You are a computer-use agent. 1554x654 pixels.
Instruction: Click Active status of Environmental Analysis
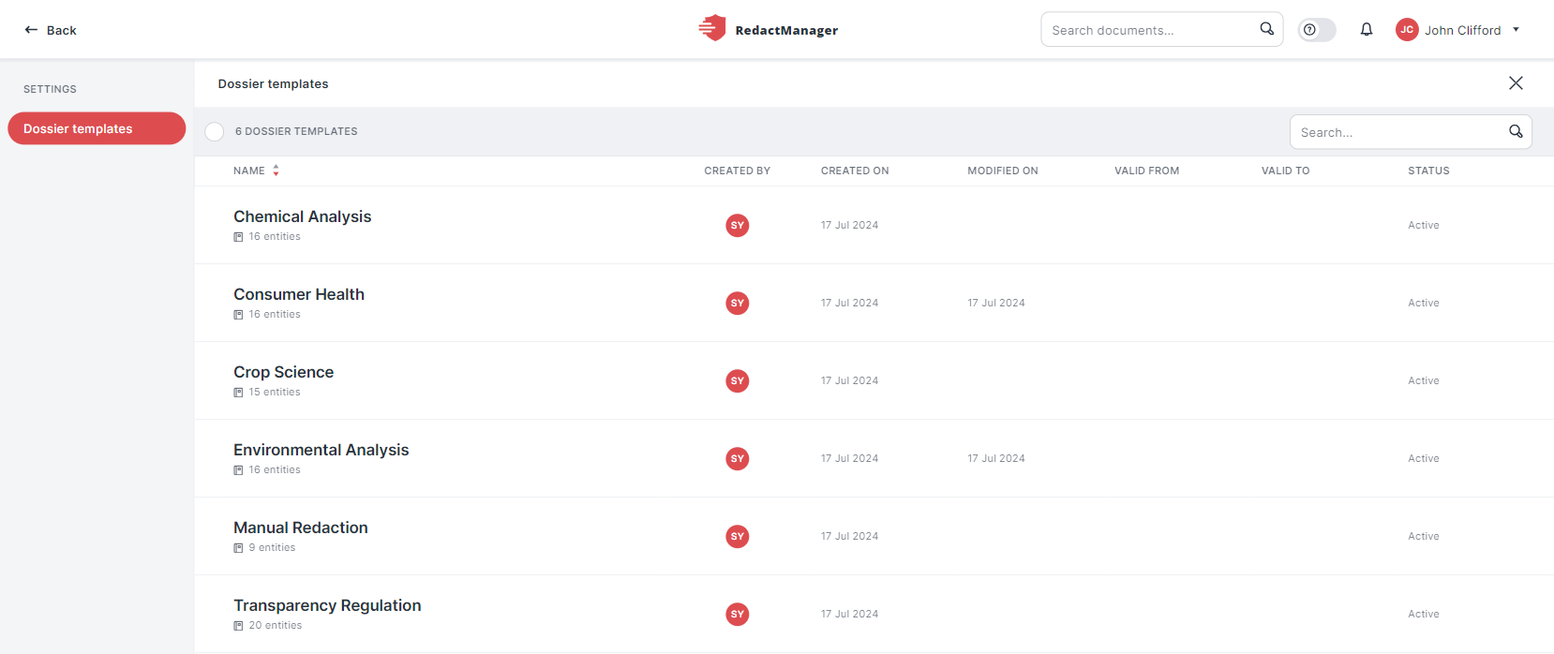1423,458
